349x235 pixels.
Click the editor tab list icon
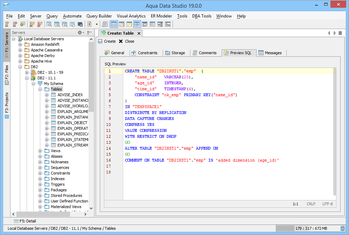point(340,33)
